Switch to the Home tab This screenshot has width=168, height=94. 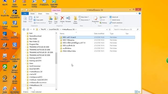33,14
